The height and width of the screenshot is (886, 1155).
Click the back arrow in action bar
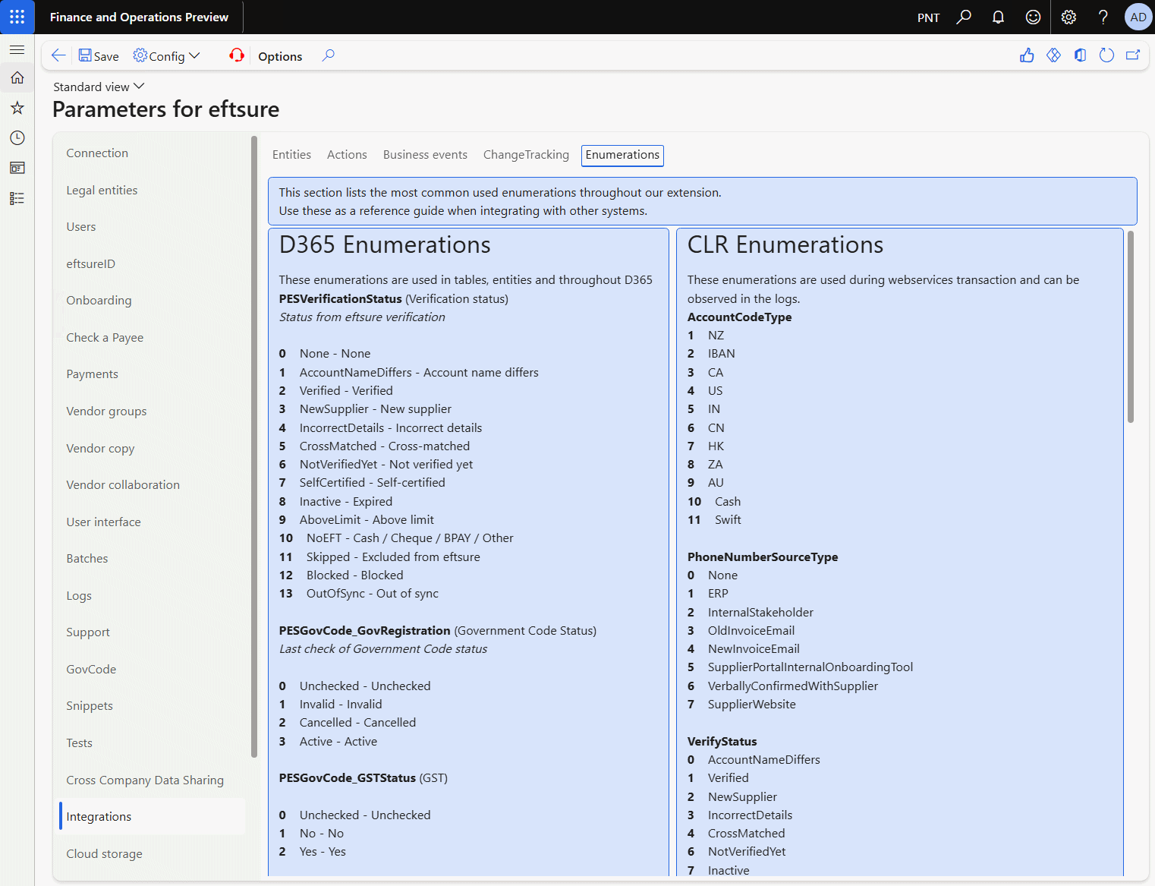coord(58,55)
